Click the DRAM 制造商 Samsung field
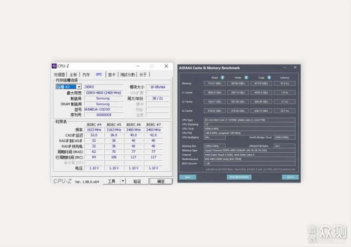Image resolution: width=351 pixels, height=247 pixels. coord(104,104)
